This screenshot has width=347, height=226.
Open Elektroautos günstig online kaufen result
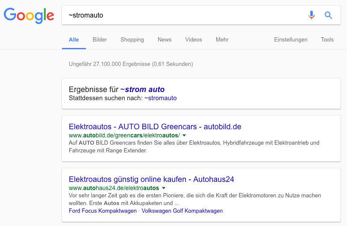click(151, 179)
